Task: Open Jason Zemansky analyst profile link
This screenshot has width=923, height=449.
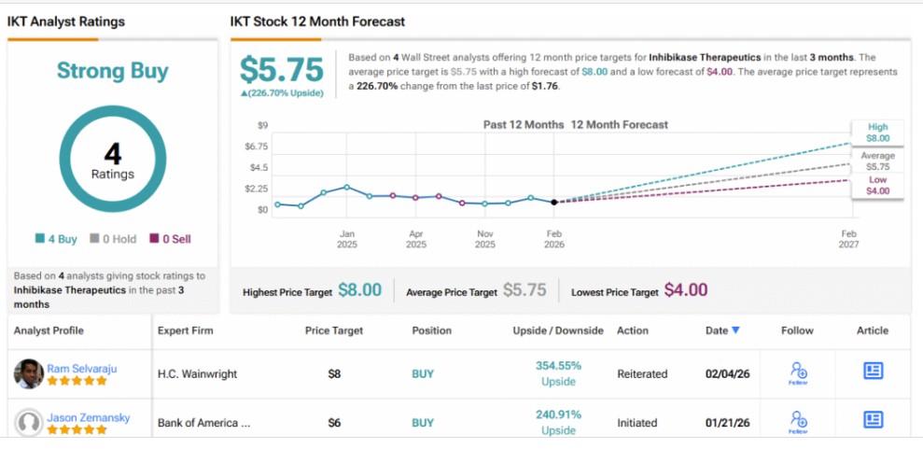Action: point(87,416)
